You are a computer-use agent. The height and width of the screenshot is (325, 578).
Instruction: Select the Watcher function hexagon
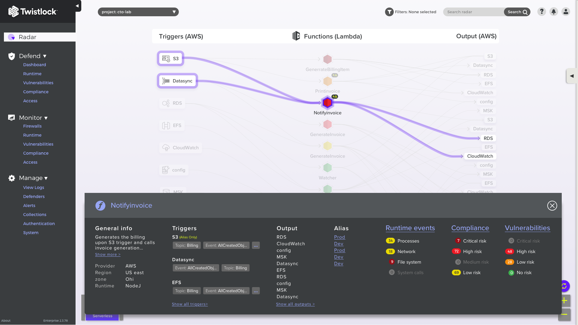click(x=328, y=168)
